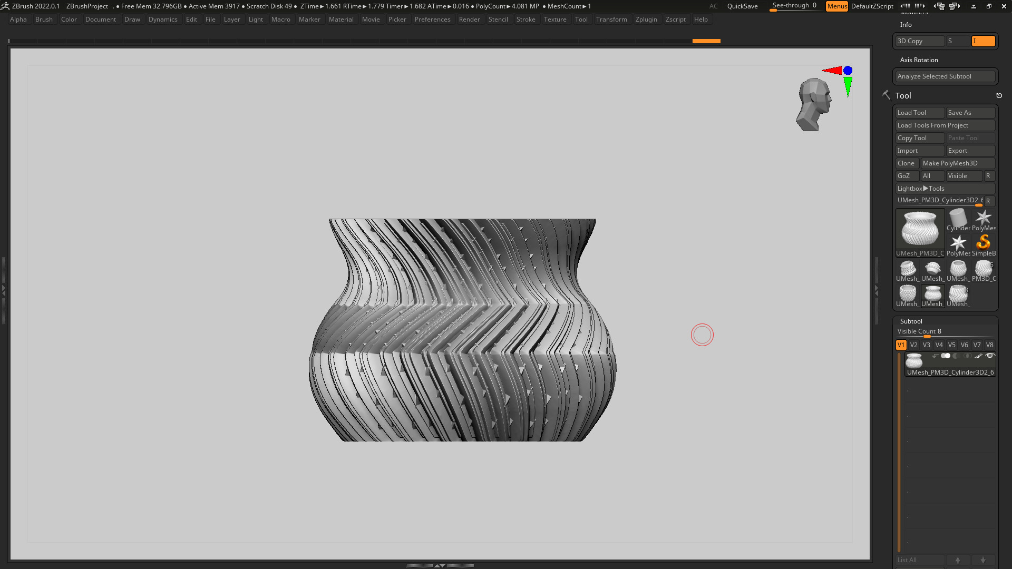The height and width of the screenshot is (569, 1012).
Task: Toggle the V1 visibility set
Action: [x=901, y=345]
